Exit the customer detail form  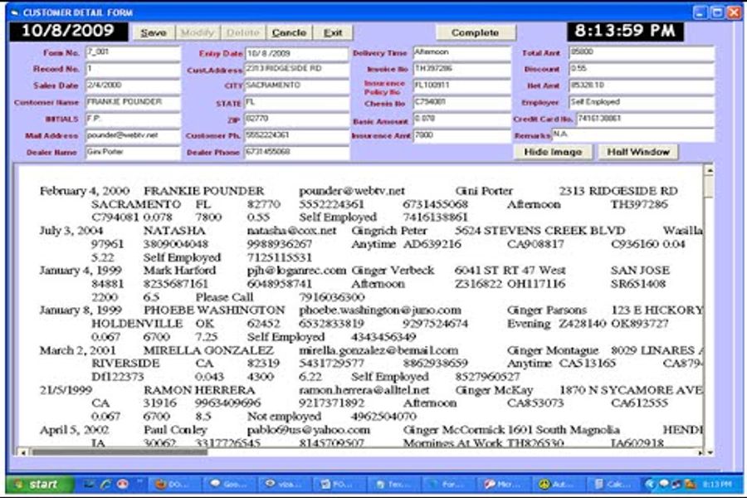click(x=333, y=32)
